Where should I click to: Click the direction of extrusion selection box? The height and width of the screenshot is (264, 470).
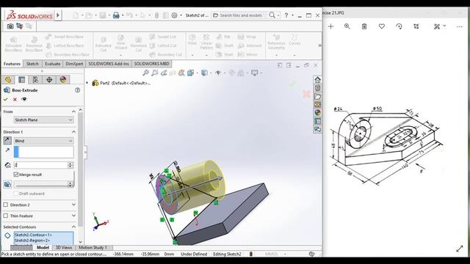[x=43, y=152]
